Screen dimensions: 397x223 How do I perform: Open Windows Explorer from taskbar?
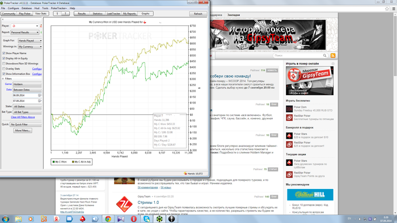18,219
